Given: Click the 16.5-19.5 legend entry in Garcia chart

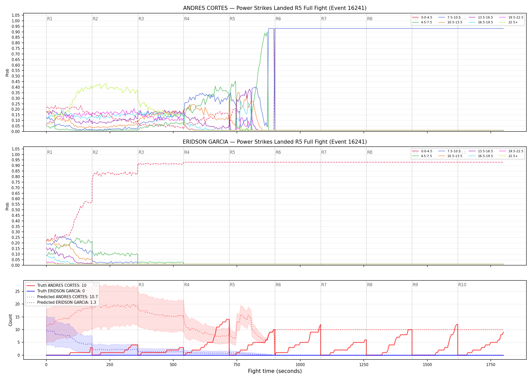Looking at the screenshot, I should [x=481, y=156].
